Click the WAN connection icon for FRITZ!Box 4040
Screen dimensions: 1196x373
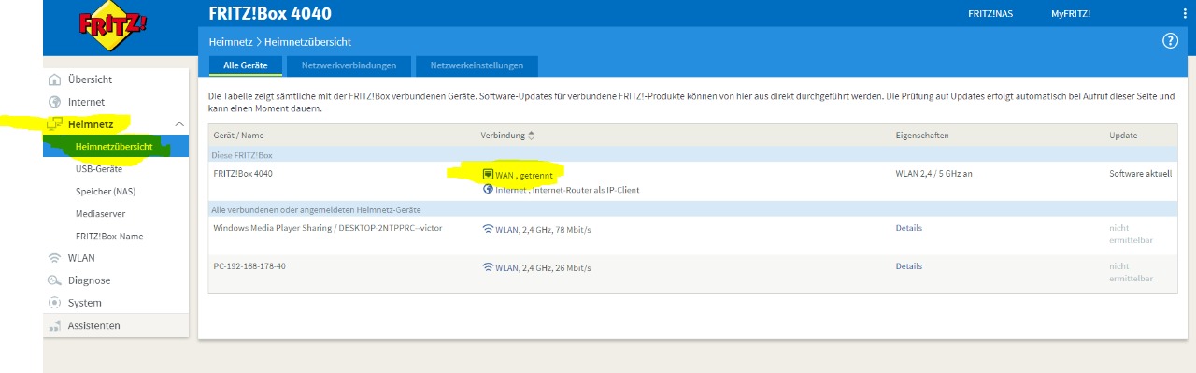point(488,174)
